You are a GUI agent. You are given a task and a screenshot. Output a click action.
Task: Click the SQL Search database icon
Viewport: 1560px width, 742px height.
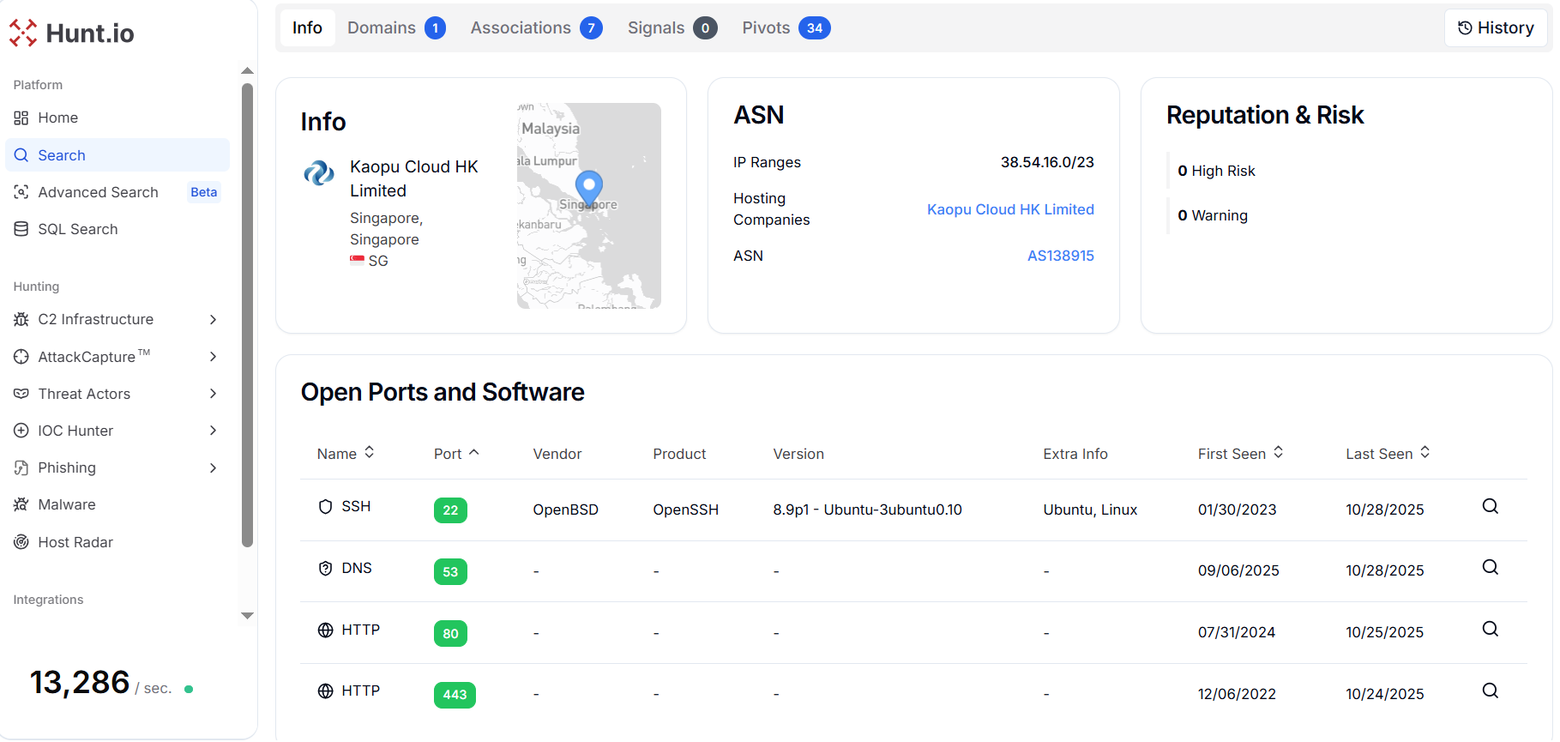coord(21,230)
